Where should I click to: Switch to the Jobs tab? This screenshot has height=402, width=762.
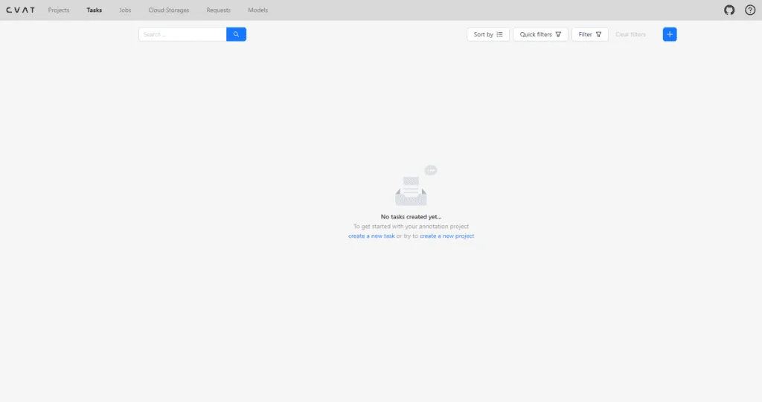pos(125,10)
